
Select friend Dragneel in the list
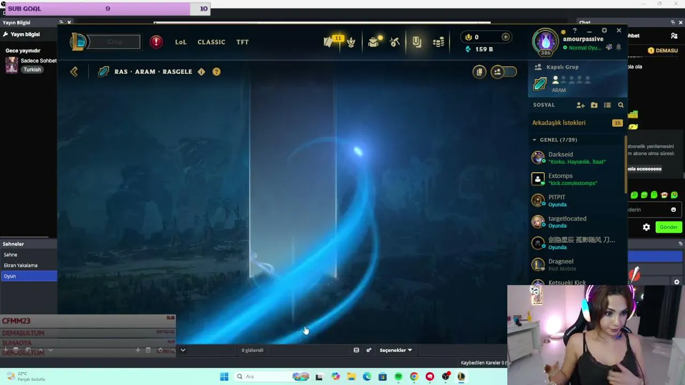click(577, 265)
